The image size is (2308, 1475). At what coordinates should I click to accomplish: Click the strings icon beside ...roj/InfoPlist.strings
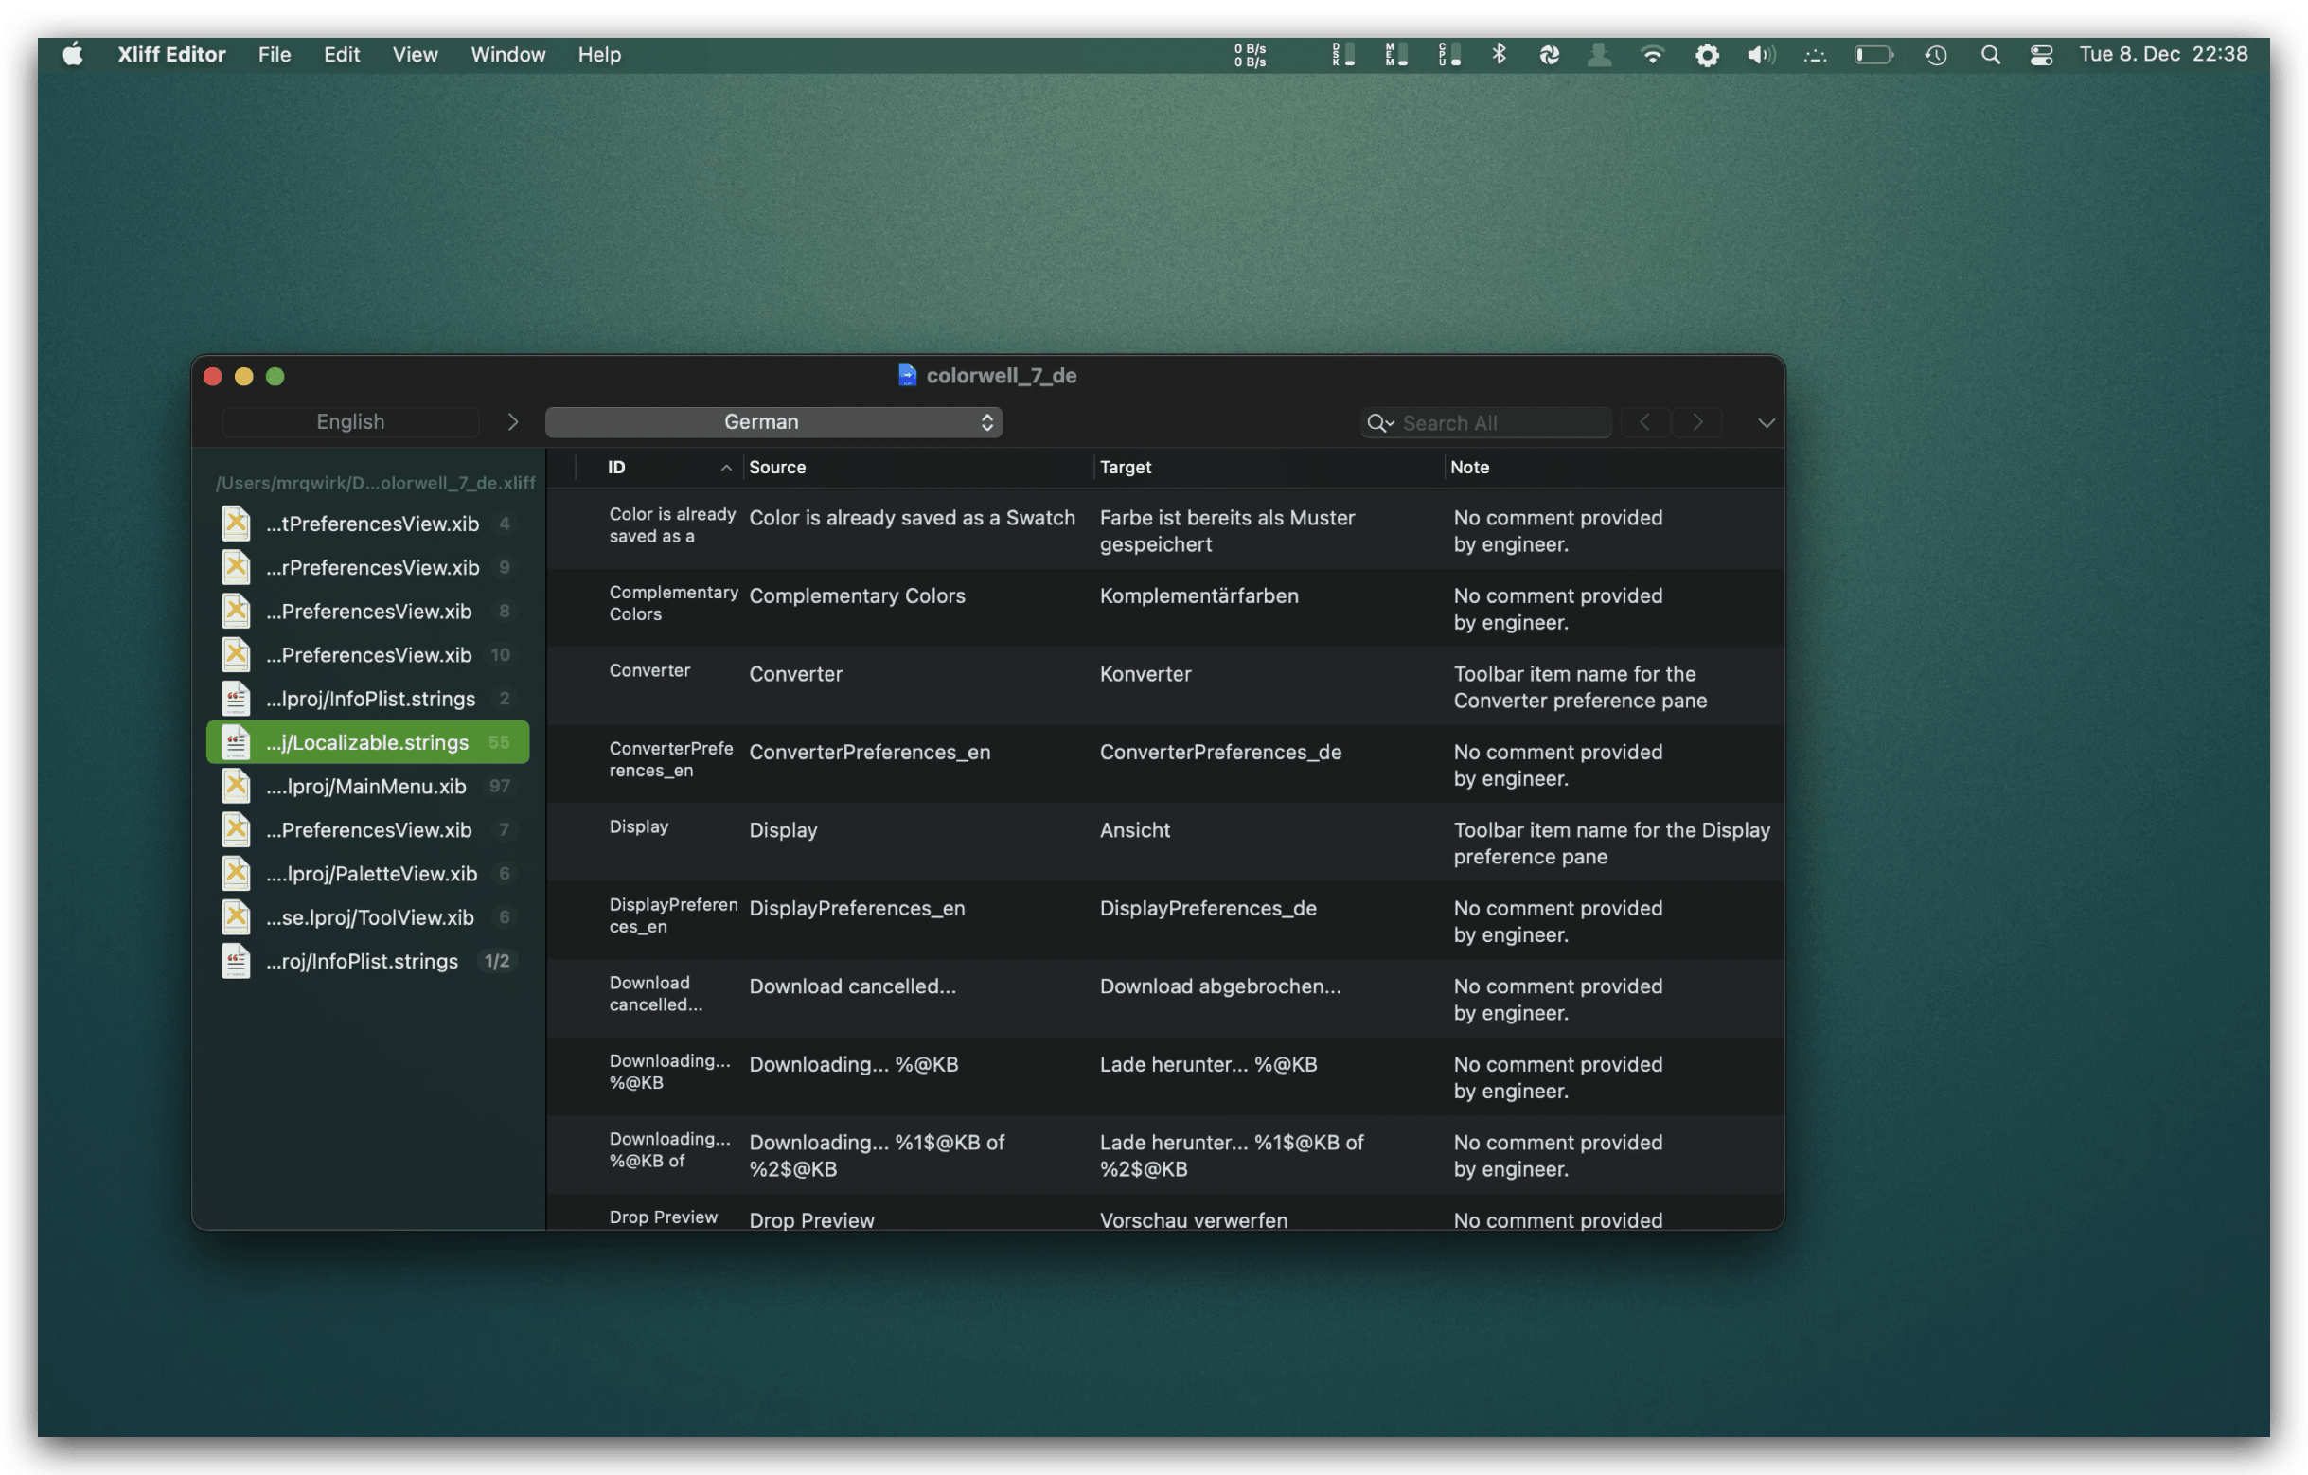point(236,961)
